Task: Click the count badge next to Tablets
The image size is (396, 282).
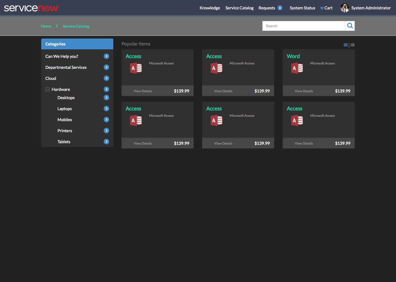Action: [106, 142]
